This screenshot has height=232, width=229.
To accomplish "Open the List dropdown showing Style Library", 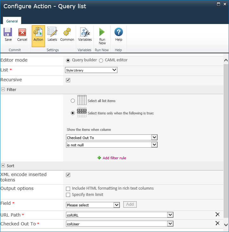I will [91, 70].
